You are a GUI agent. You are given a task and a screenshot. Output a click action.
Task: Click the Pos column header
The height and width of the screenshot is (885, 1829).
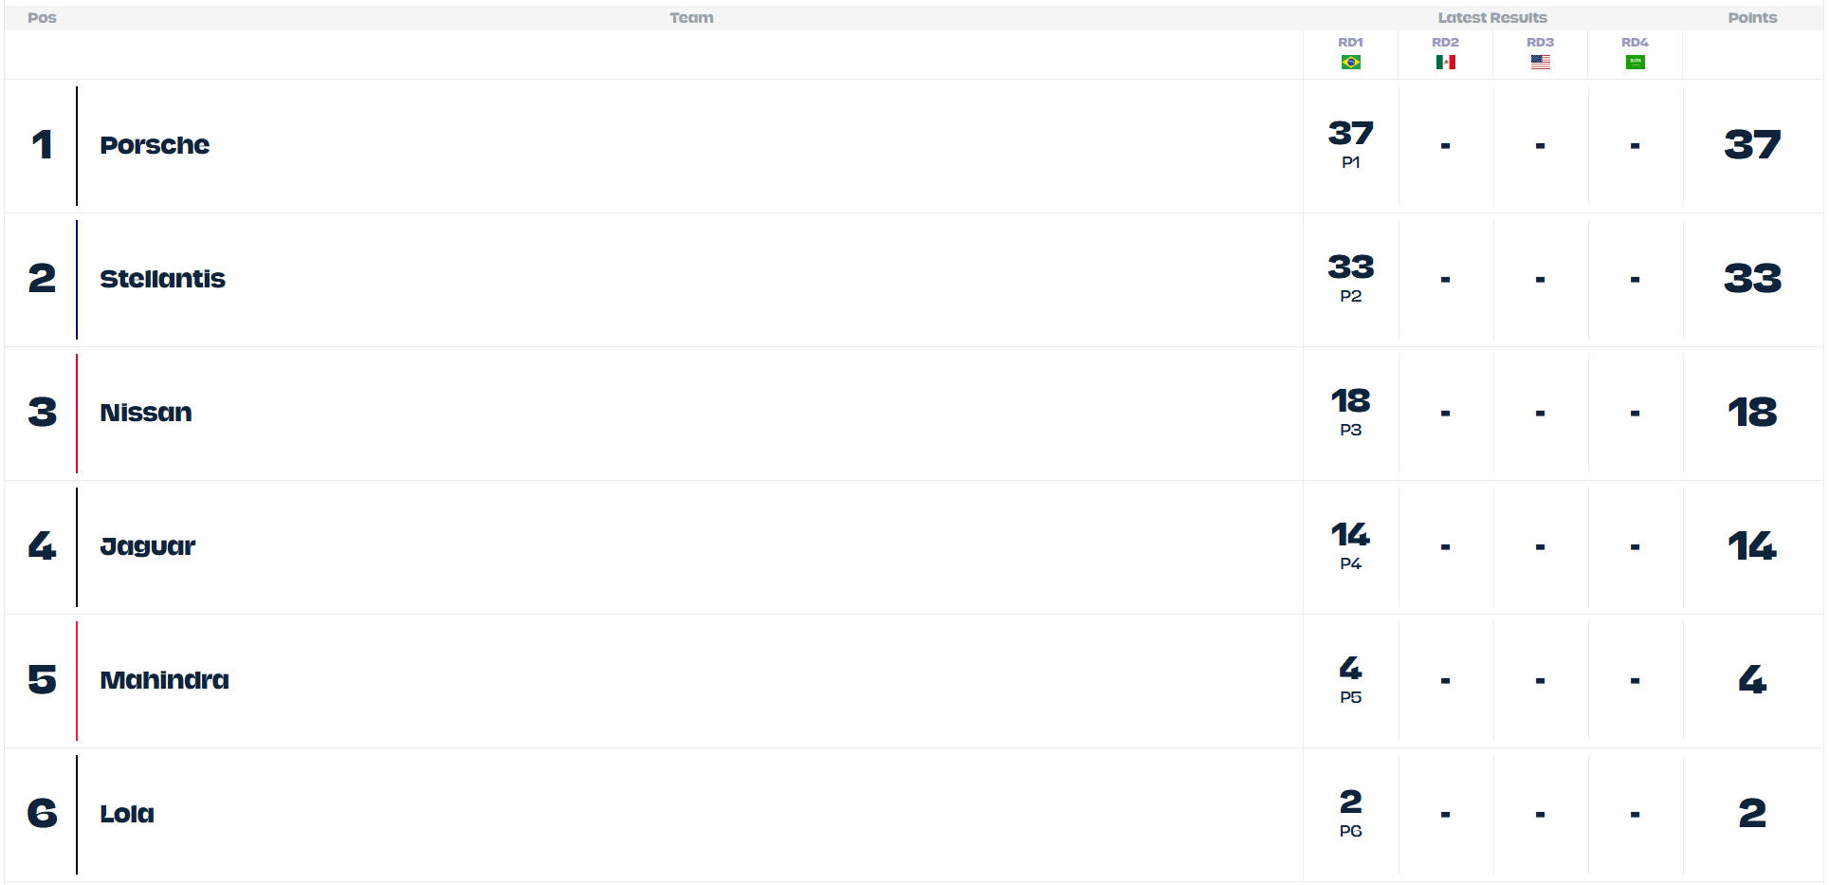tap(42, 18)
